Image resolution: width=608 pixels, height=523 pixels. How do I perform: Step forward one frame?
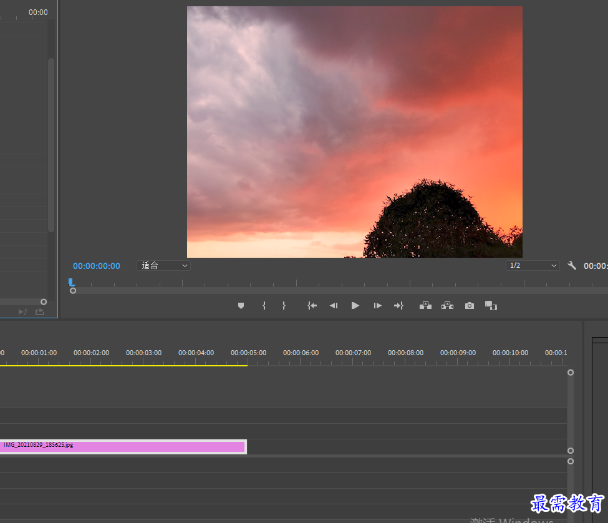pyautogui.click(x=377, y=306)
